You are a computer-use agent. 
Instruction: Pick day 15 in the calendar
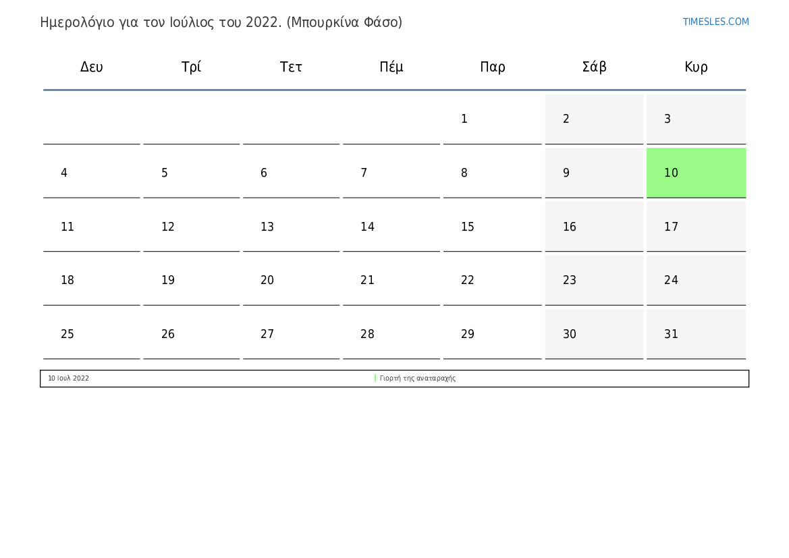click(492, 227)
